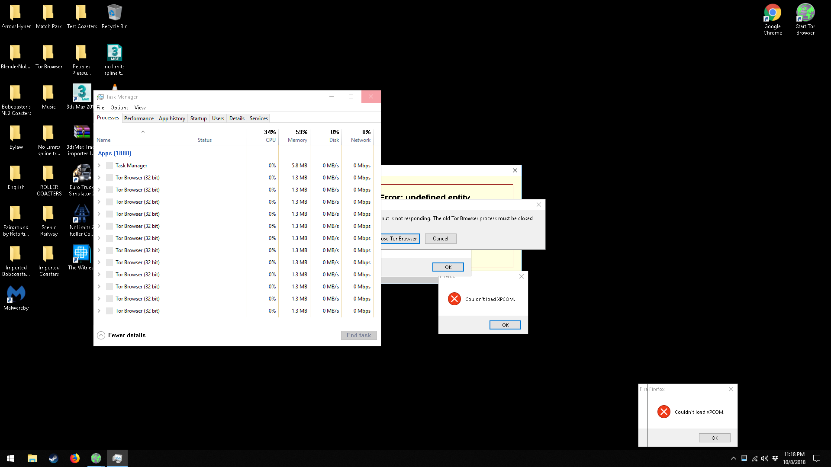Show hidden icons in the system tray

pos(733,458)
